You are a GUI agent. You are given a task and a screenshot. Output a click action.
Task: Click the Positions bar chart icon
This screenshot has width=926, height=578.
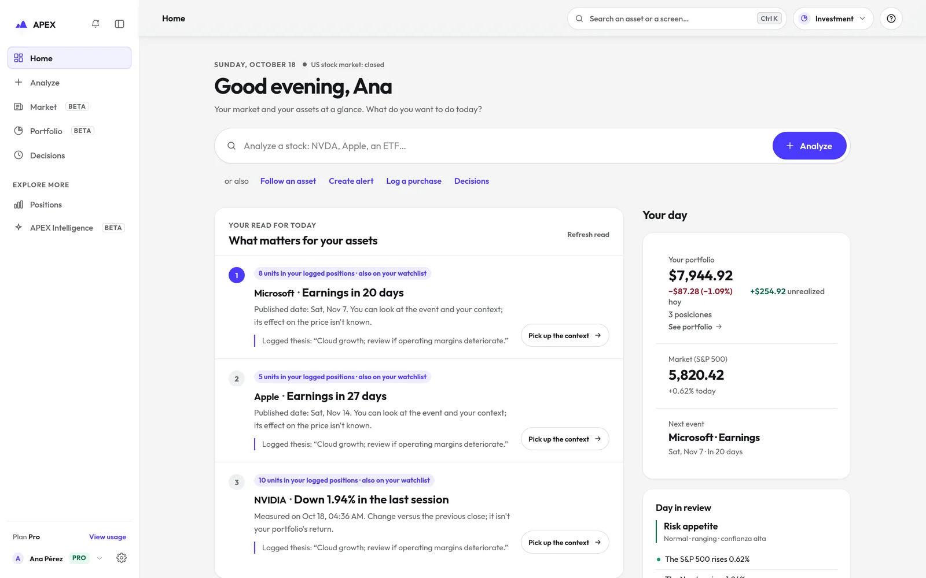[19, 205]
